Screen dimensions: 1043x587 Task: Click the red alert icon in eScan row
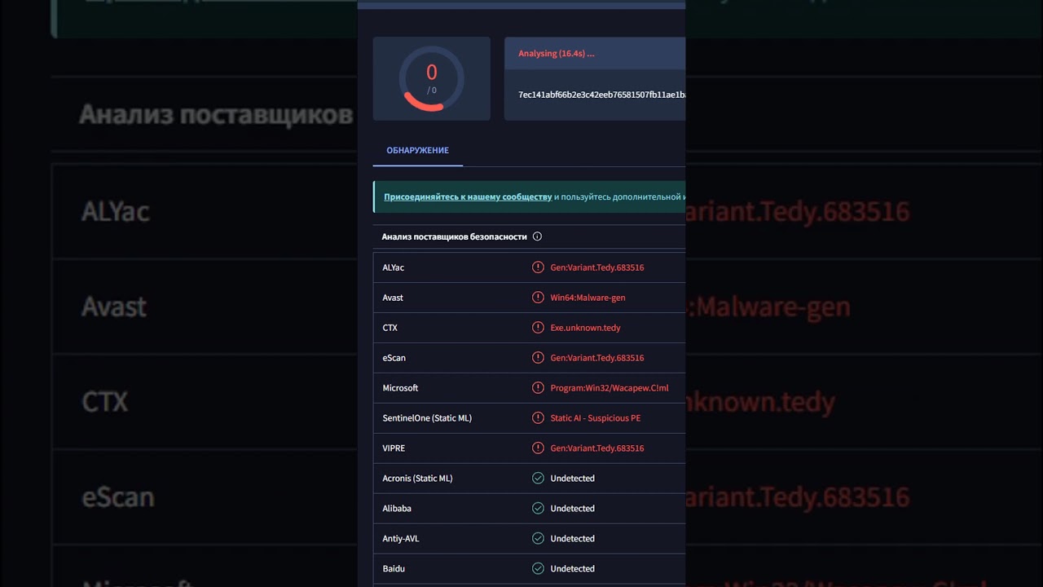point(538,358)
